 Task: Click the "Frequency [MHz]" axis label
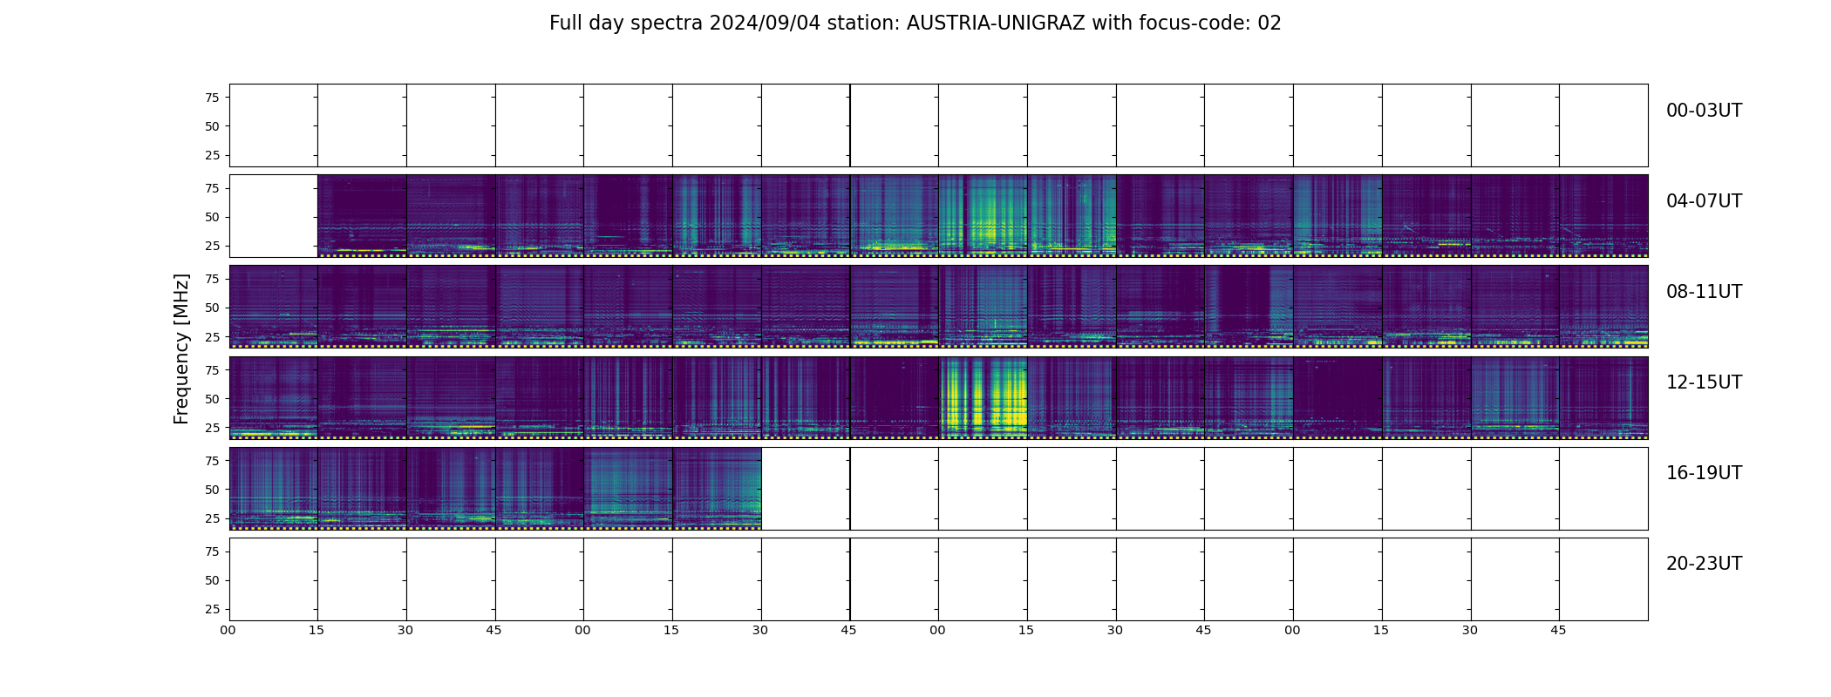click(181, 349)
